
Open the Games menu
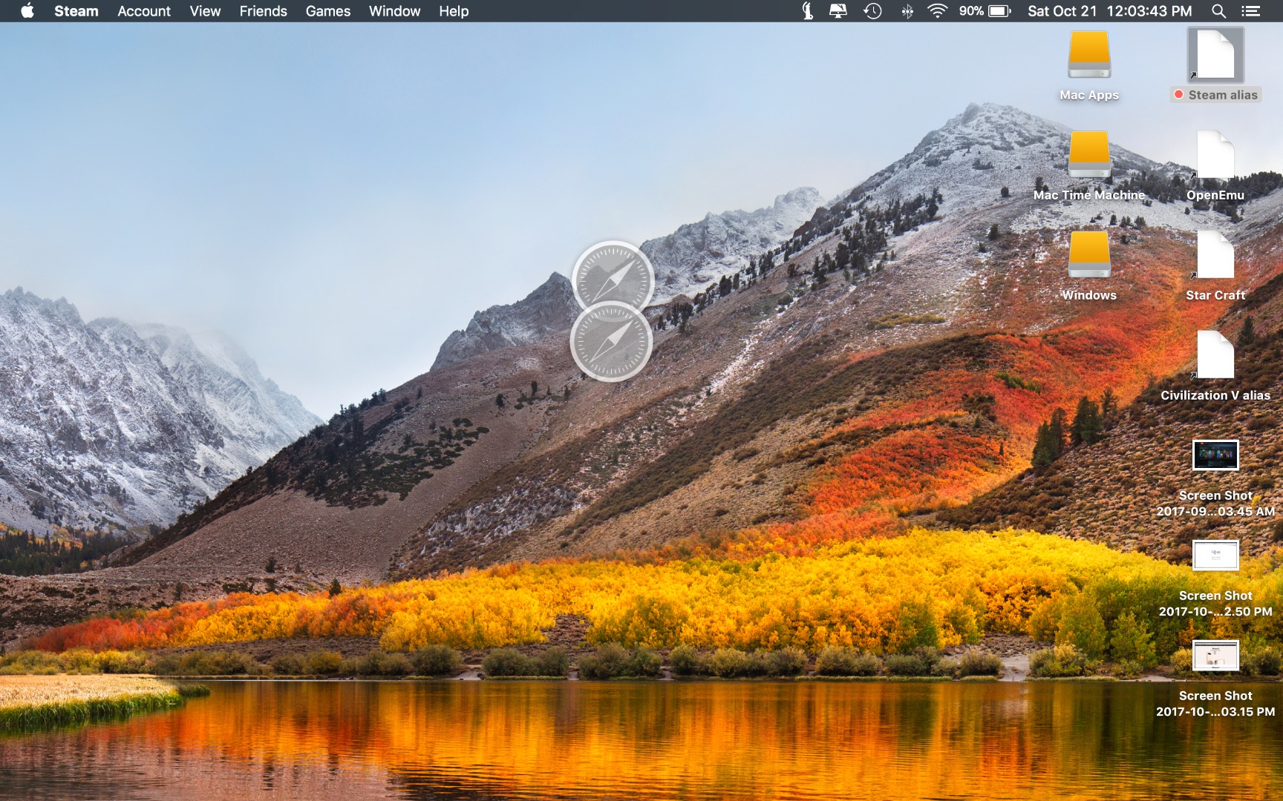click(x=328, y=11)
